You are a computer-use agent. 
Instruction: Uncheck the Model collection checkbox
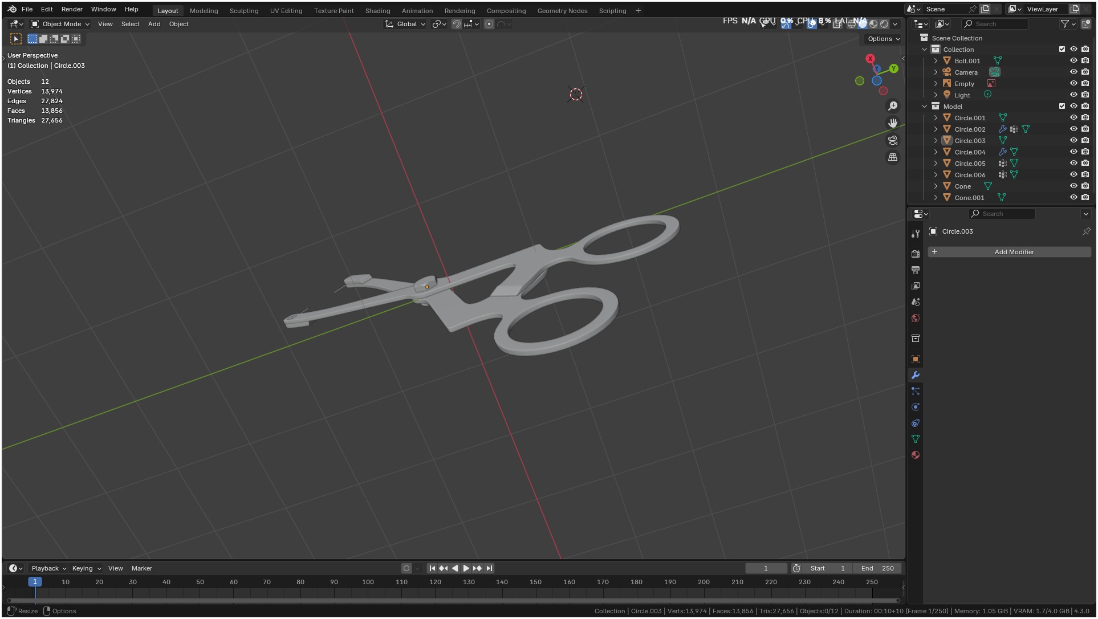(1062, 107)
